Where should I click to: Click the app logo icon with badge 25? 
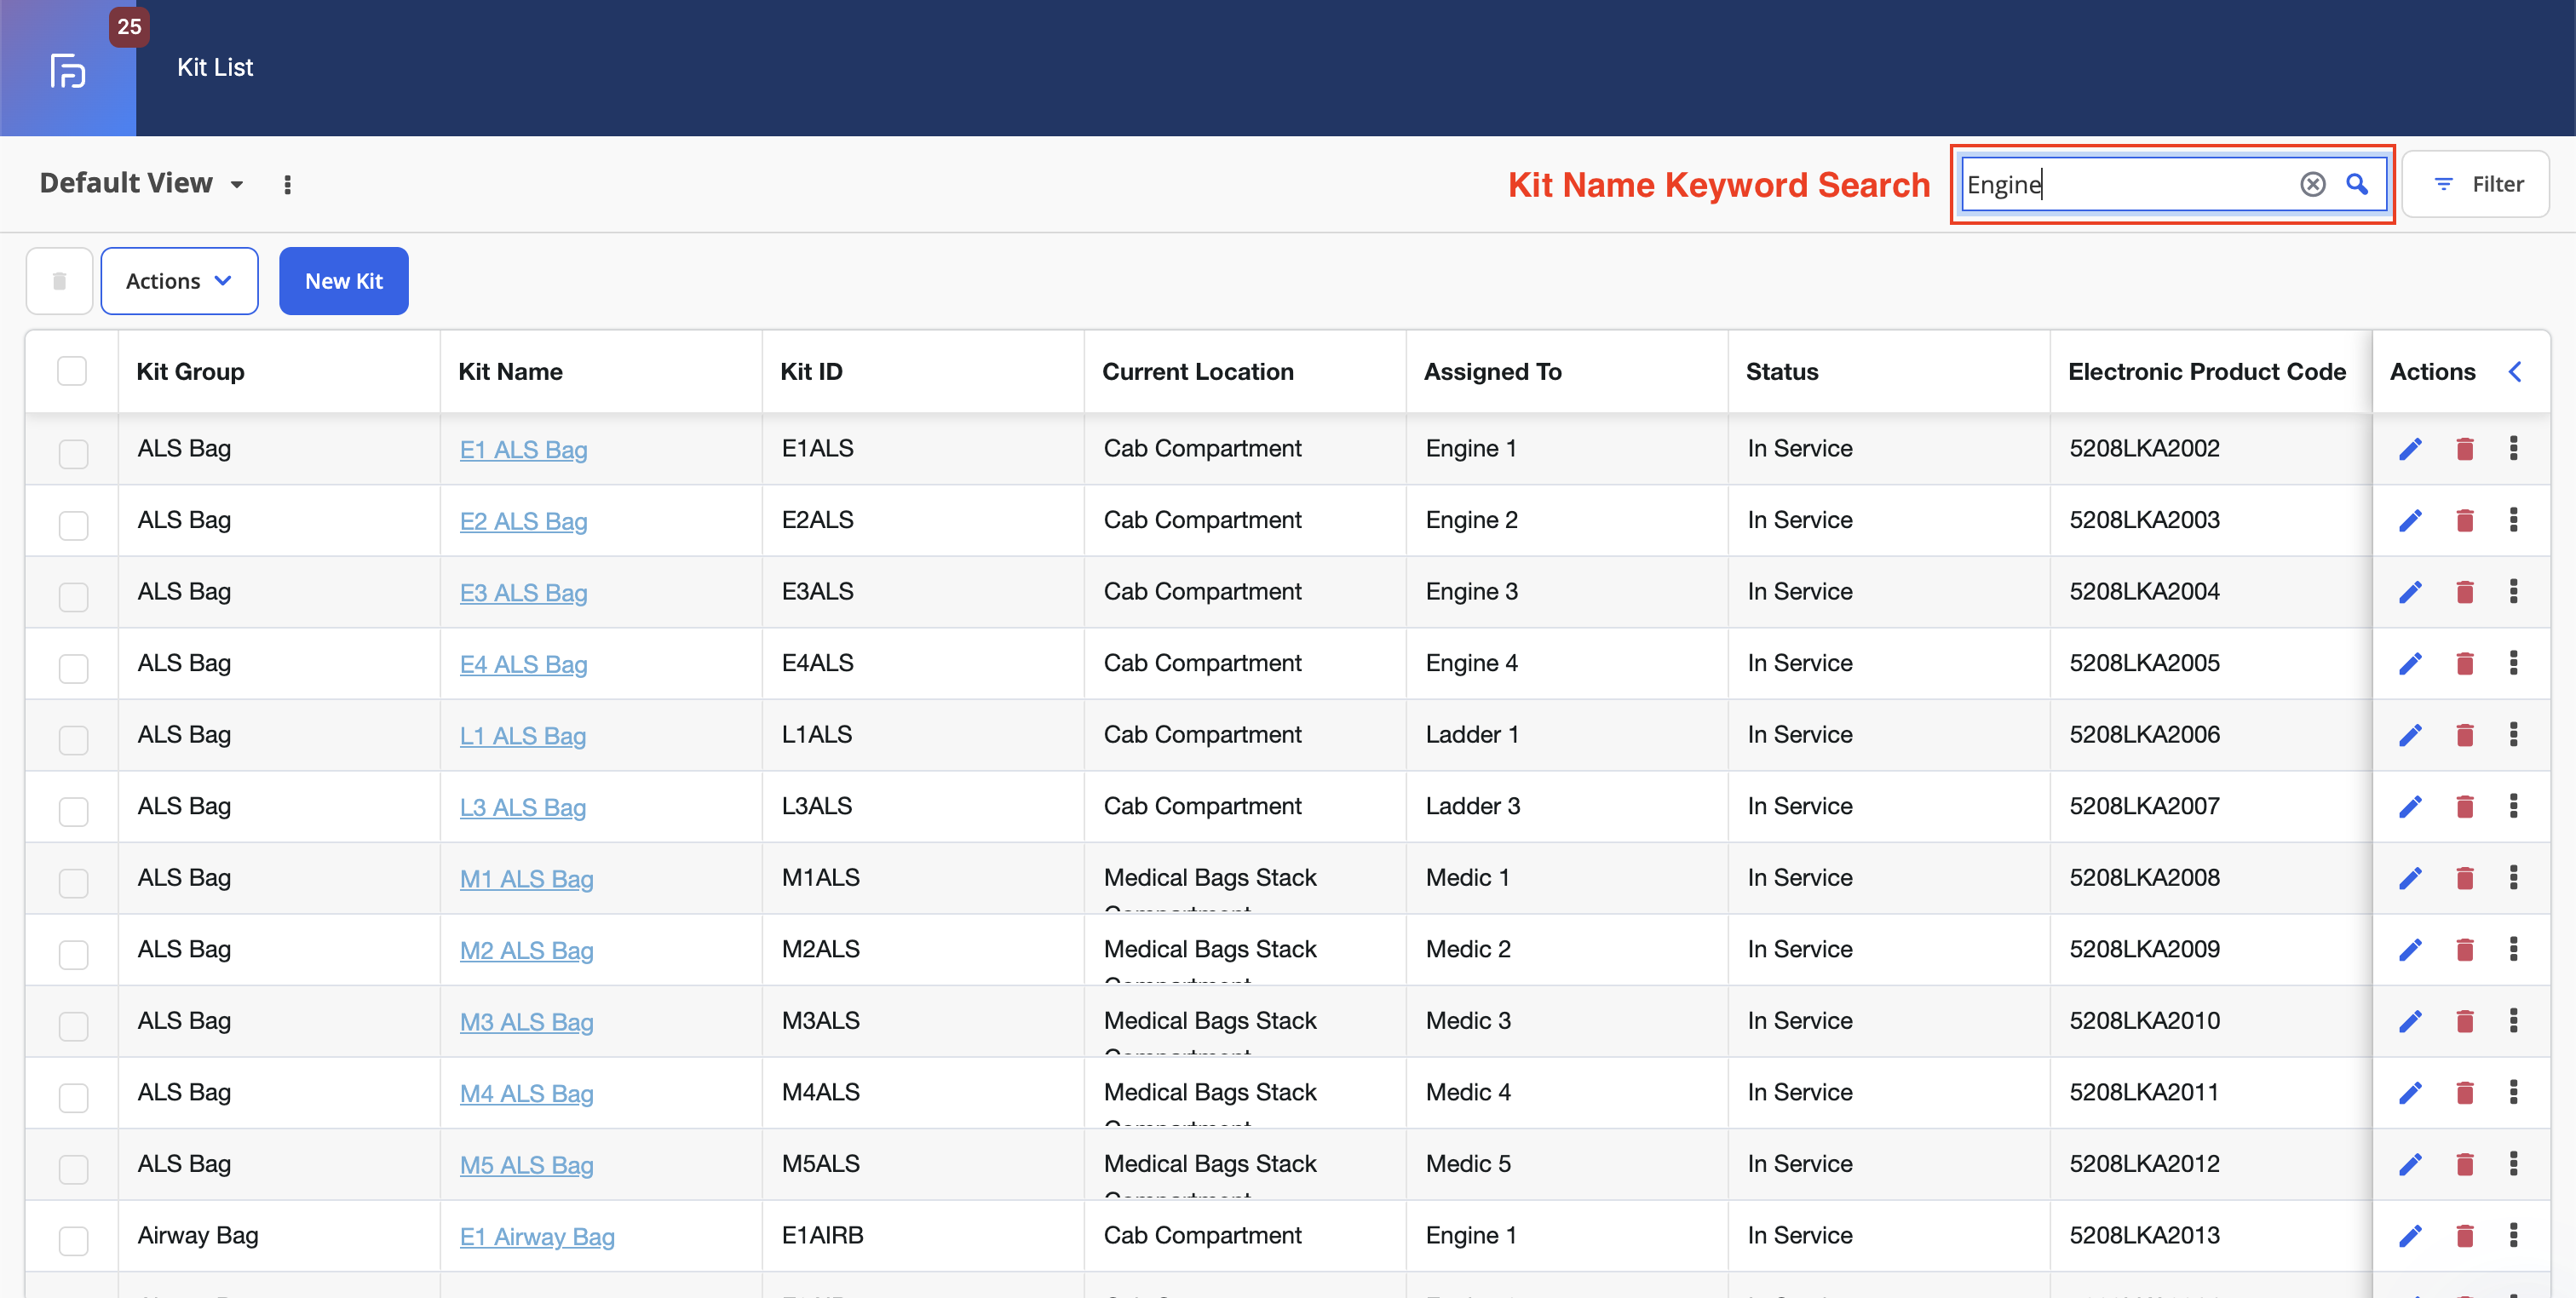pyautogui.click(x=68, y=70)
